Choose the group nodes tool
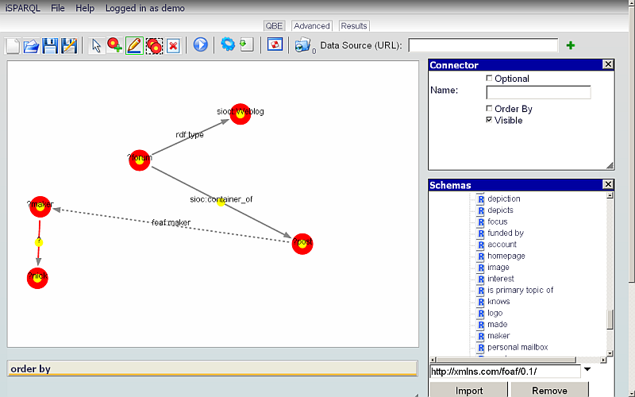This screenshot has height=397, width=635. (x=154, y=45)
